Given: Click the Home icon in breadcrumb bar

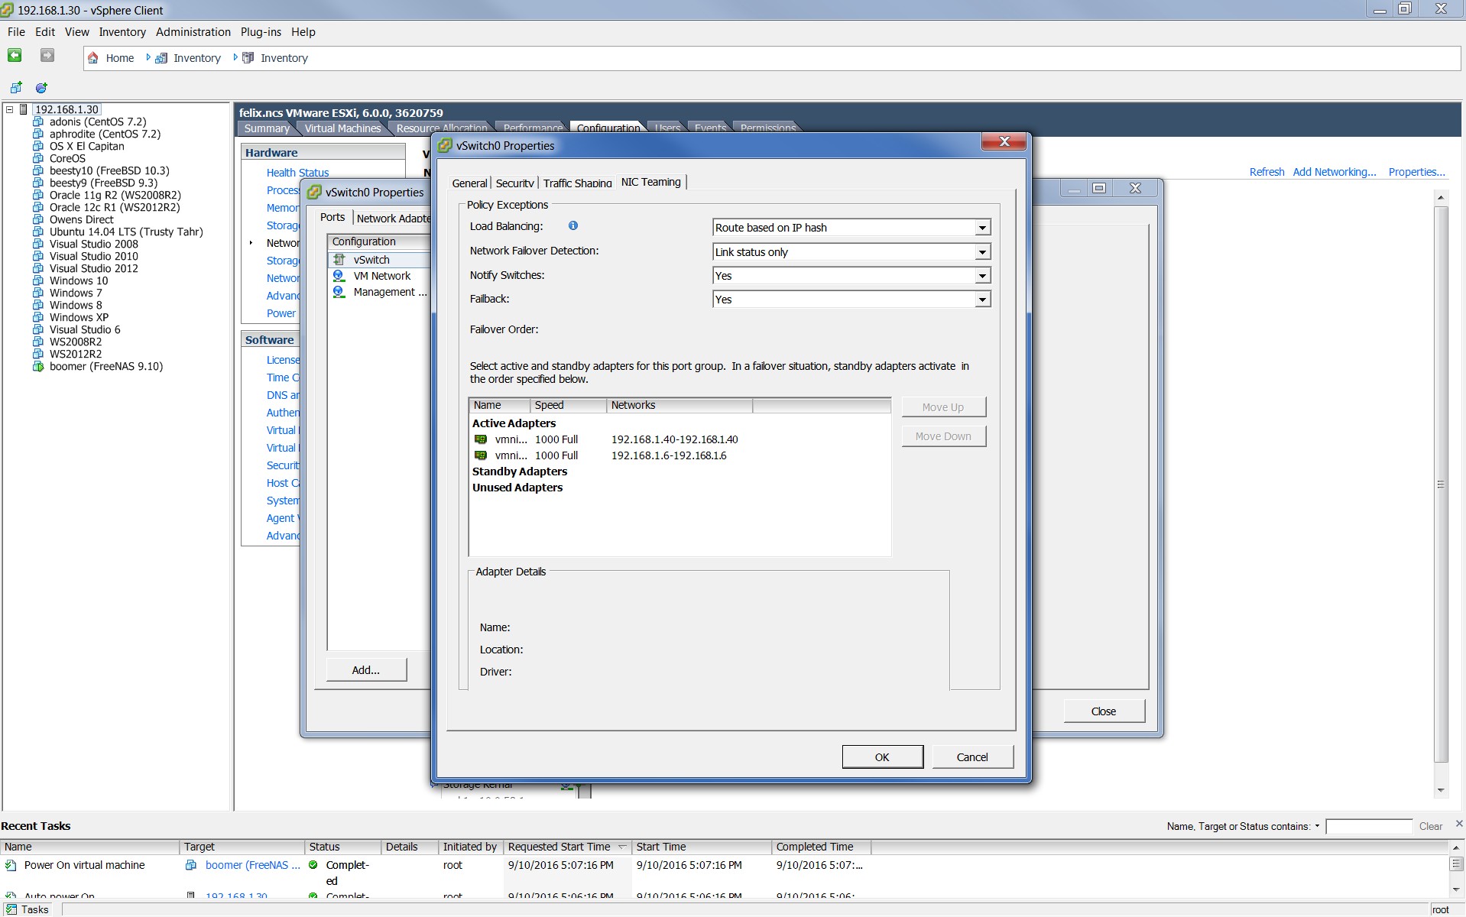Looking at the screenshot, I should click(93, 58).
